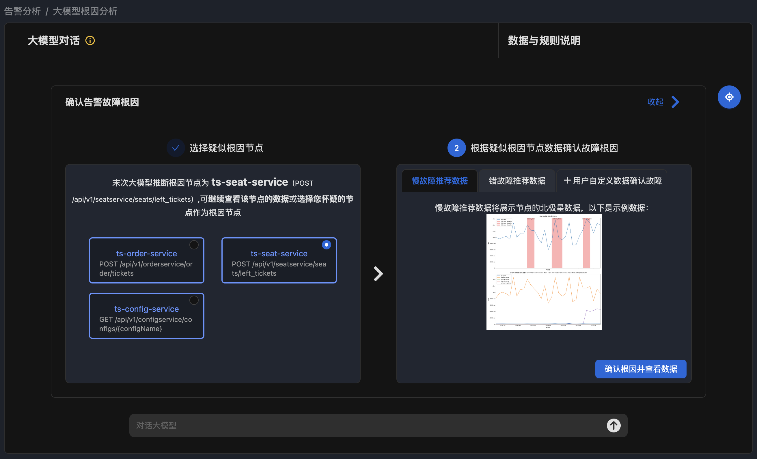Click 确认根因并查看数据 button
This screenshot has width=757, height=459.
tap(641, 369)
